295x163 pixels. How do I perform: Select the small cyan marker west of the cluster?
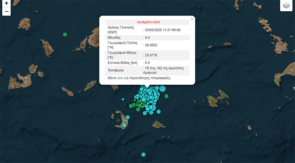(x=123, y=99)
